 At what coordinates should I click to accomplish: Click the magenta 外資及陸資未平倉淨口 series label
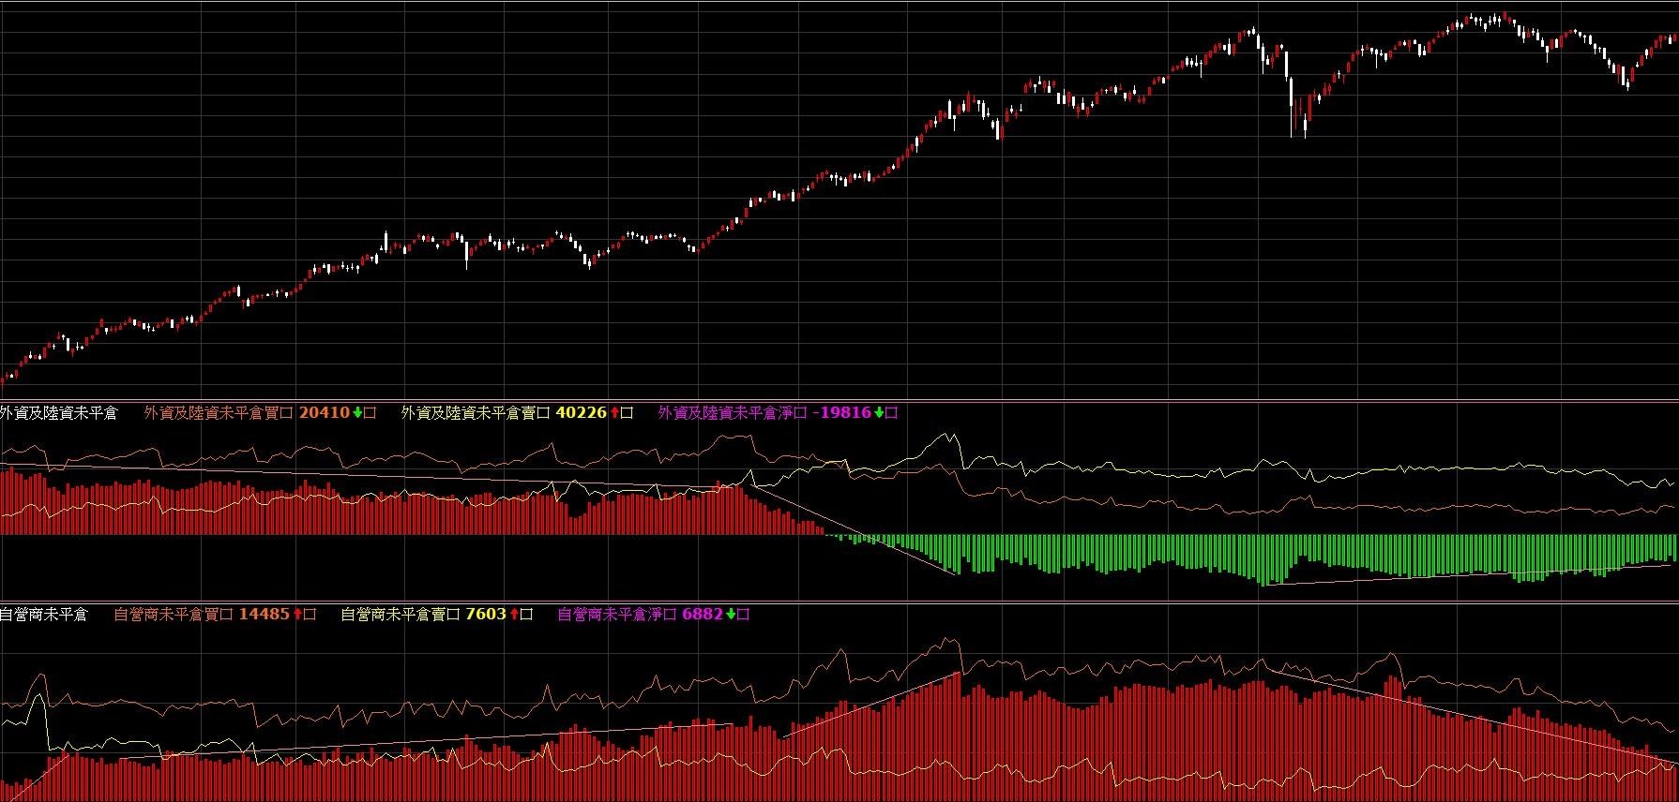732,413
